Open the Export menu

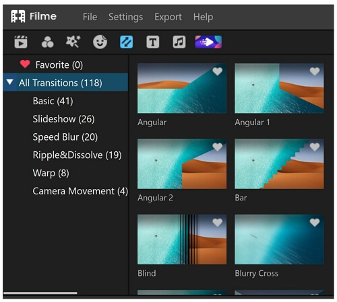(x=168, y=17)
